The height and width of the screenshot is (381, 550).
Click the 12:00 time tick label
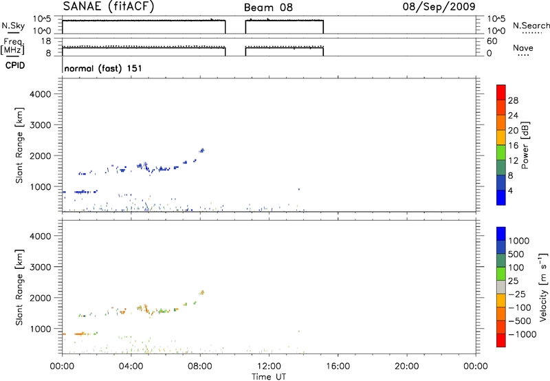coord(269,367)
